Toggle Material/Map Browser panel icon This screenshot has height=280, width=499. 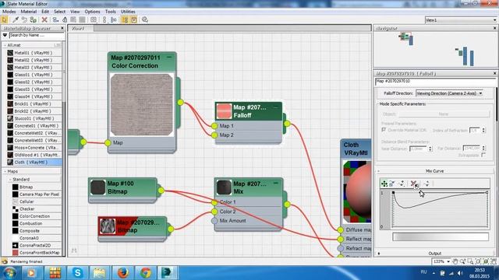pos(125,19)
